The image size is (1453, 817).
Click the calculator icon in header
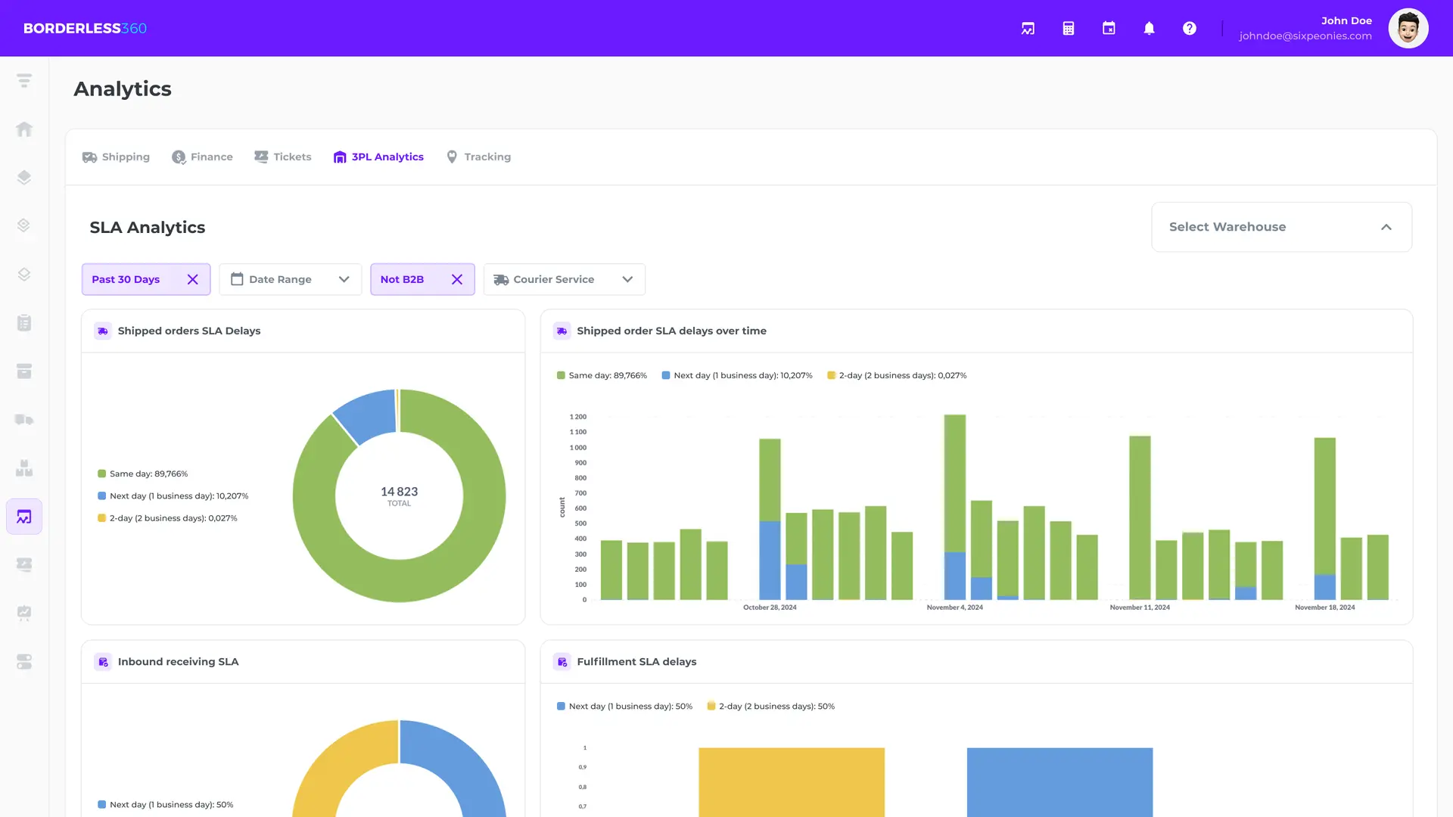pyautogui.click(x=1068, y=28)
